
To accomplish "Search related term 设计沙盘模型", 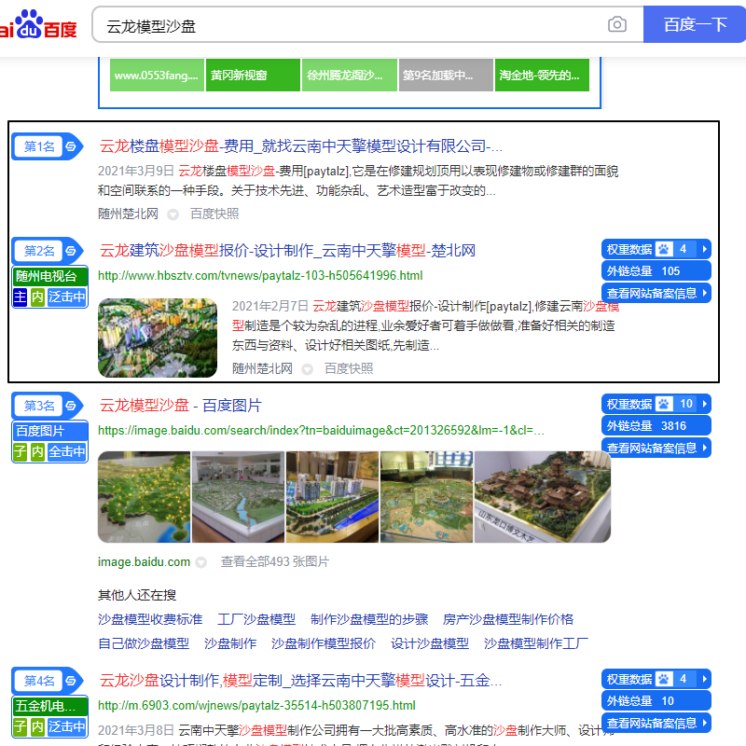I will pos(430,643).
